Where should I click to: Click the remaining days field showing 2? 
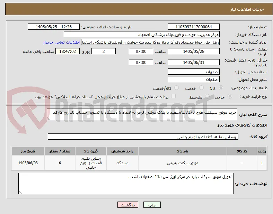[x=104, y=51]
